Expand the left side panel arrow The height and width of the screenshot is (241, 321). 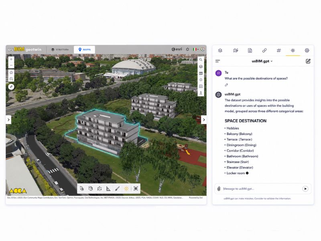(8, 120)
